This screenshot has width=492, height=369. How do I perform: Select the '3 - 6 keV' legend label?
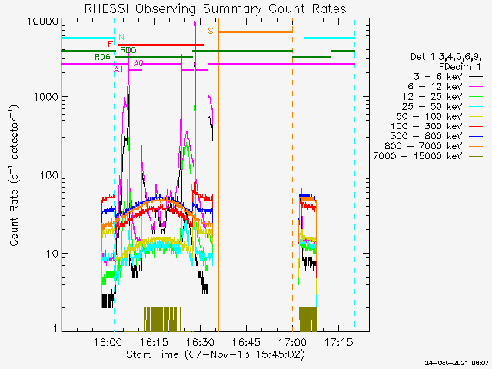[437, 77]
